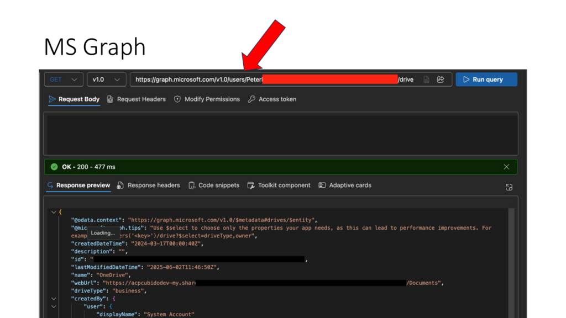Click the odata.context metadata URL link
Screen dimensions: 566x318
point(222,220)
